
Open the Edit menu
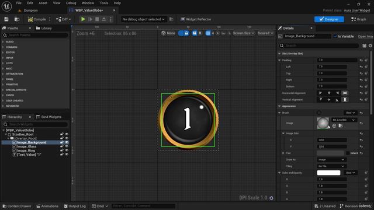pyautogui.click(x=30, y=3)
